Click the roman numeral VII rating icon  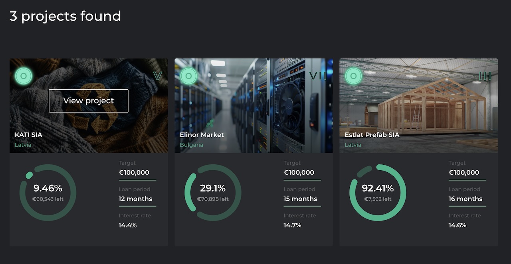click(x=318, y=76)
